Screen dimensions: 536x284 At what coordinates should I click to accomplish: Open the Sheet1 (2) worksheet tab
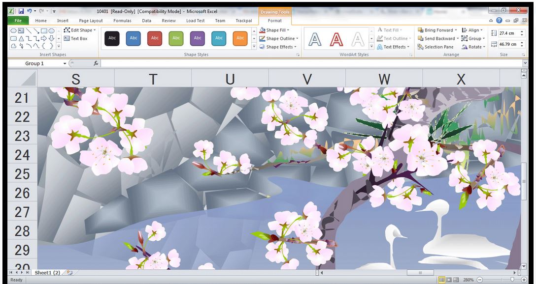click(x=47, y=272)
